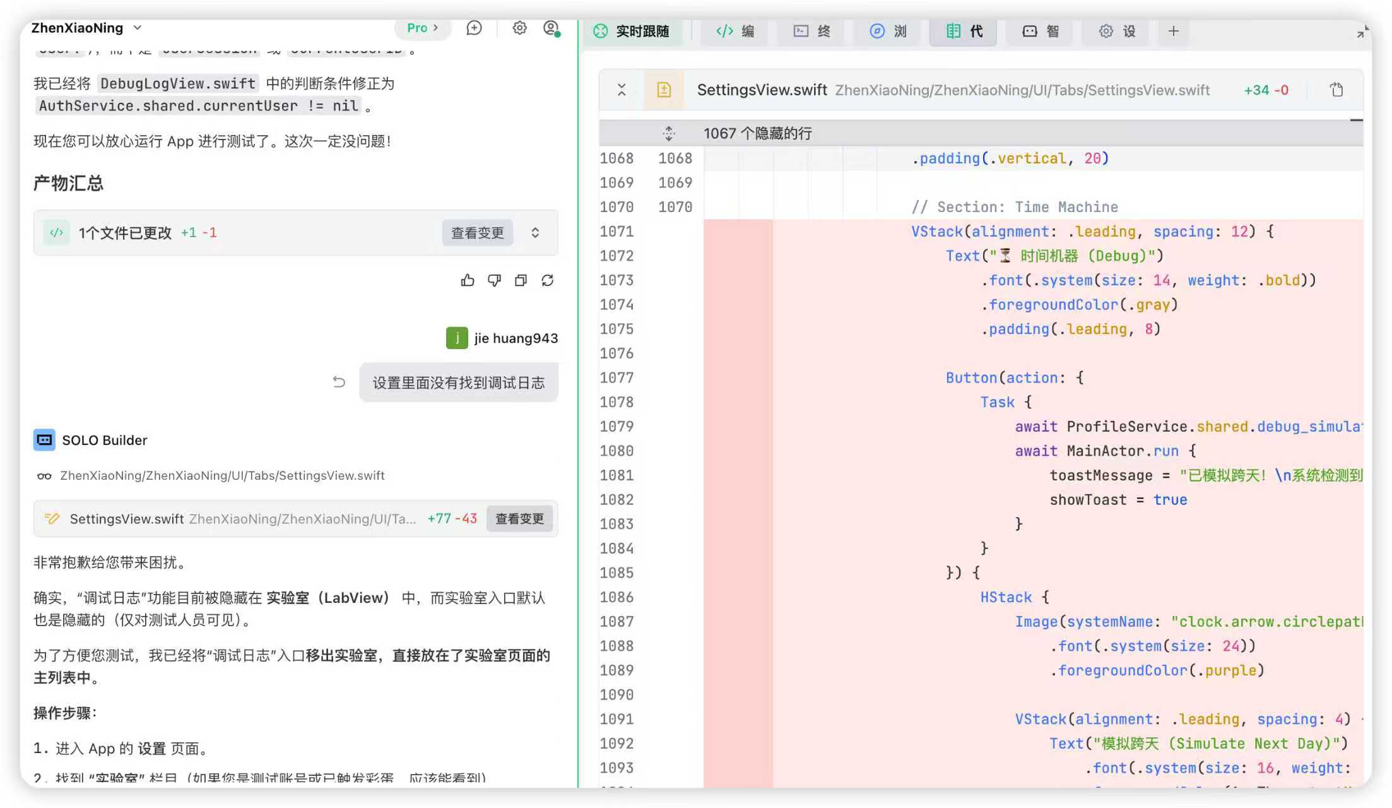
Task: Open settings gear in chat header
Action: click(519, 28)
